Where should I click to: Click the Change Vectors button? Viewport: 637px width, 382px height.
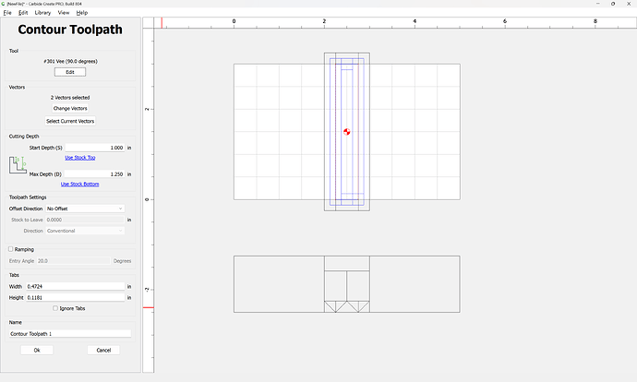click(x=70, y=108)
